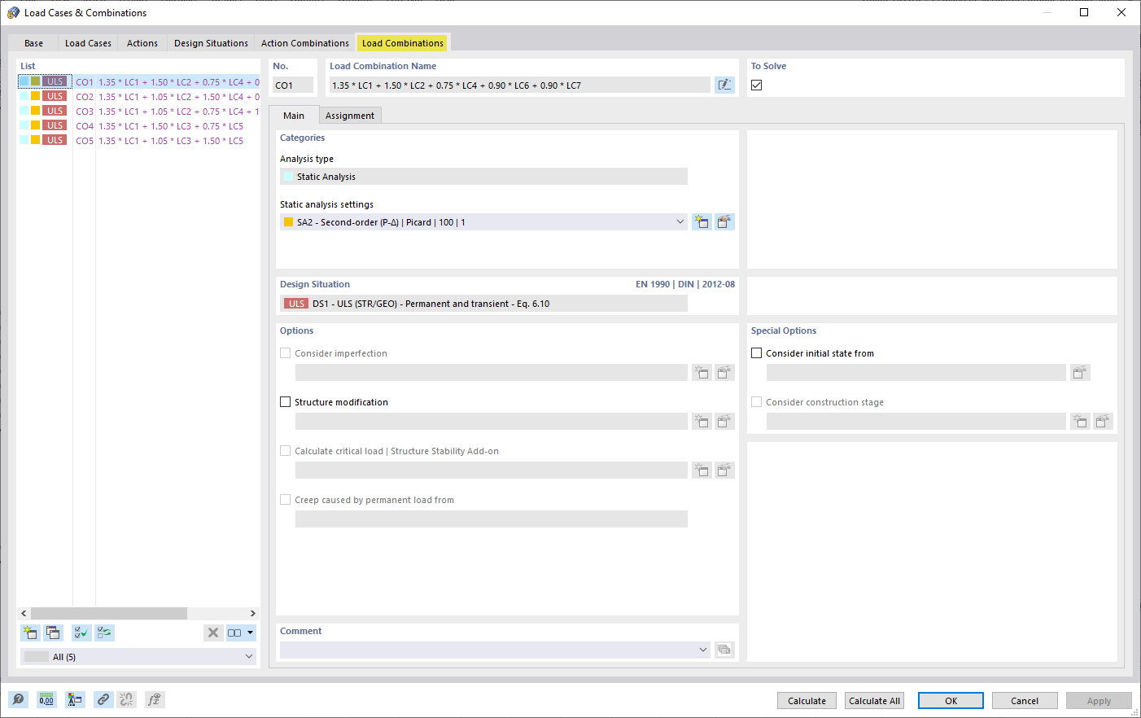Image resolution: width=1141 pixels, height=718 pixels.
Task: Edit the SA2 static analysis settings
Action: (x=724, y=221)
